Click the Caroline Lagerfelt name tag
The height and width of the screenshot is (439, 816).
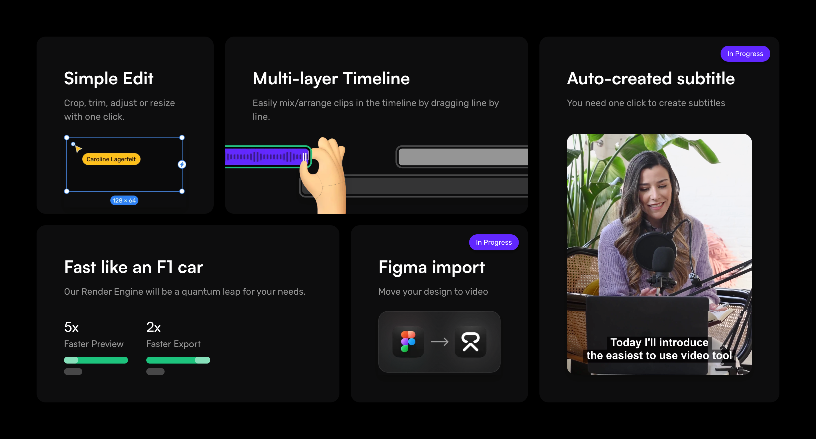[111, 159]
